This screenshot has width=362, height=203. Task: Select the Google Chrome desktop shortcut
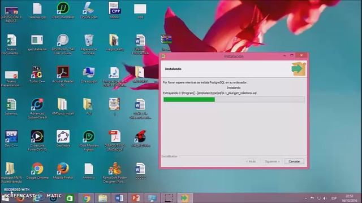[37, 171]
